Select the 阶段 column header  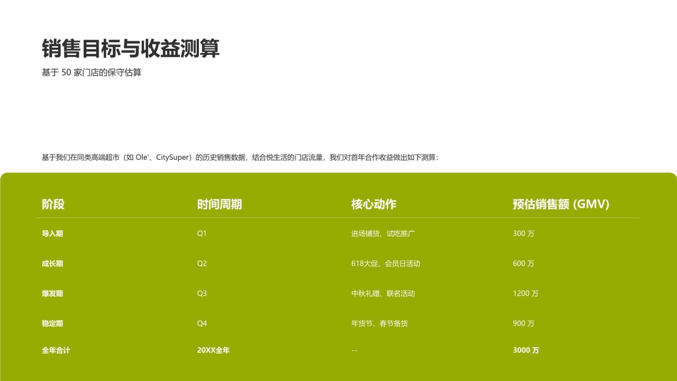[53, 204]
